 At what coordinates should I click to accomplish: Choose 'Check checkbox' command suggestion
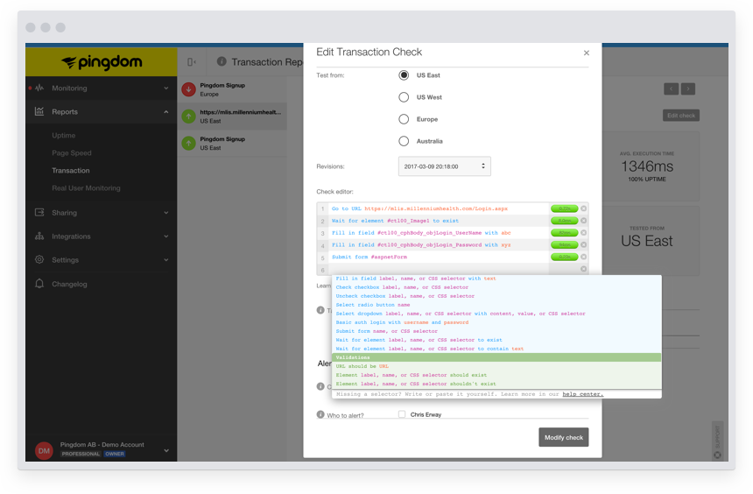point(402,287)
